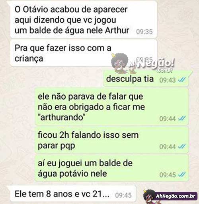
Task: Click the double check mark next to 09:43
Action: click(x=181, y=80)
